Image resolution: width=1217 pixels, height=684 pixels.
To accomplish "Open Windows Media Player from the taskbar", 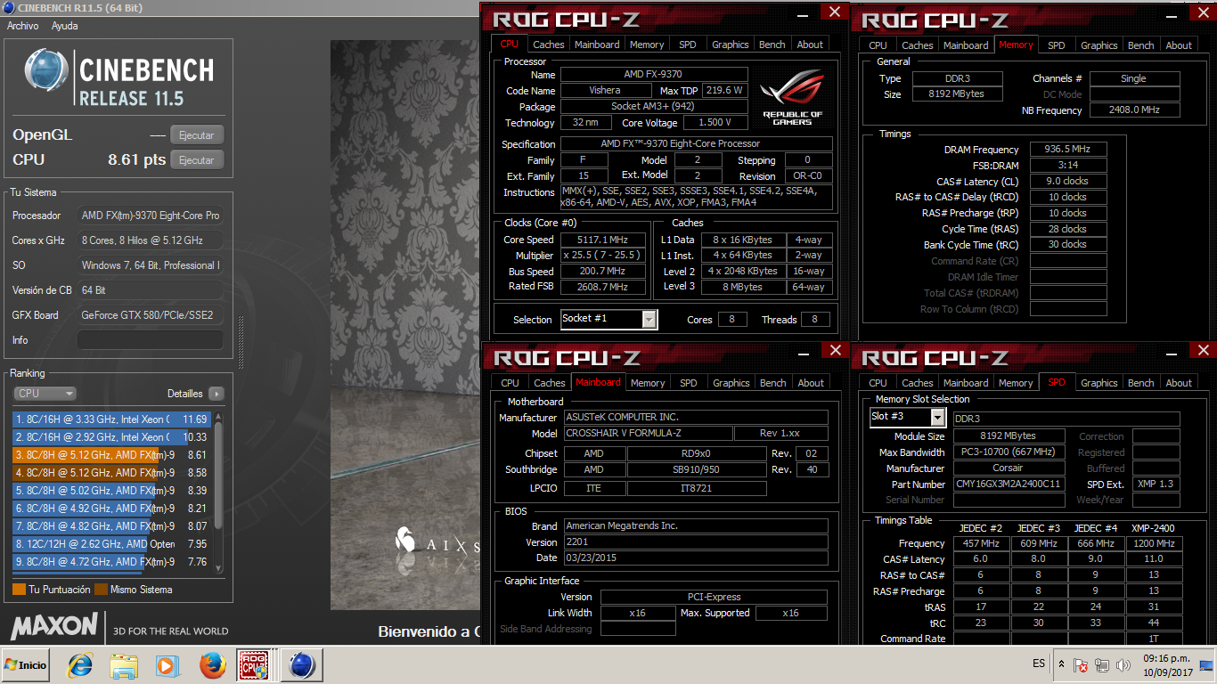I will pos(167,665).
